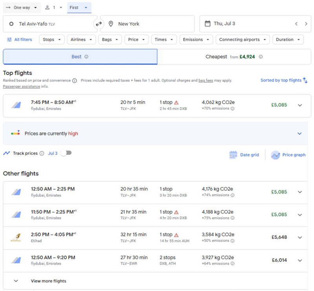The height and width of the screenshot is (291, 314).
Task: Click next day arrow beside Thu, Jul 3
Action: 306,24
